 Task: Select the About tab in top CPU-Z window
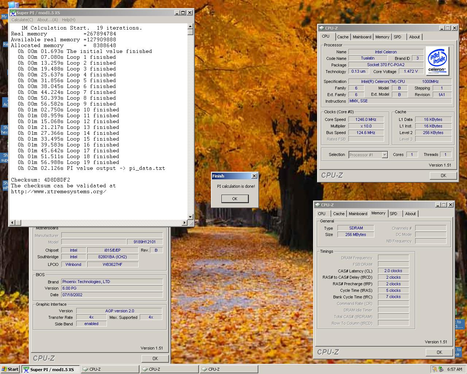click(414, 37)
